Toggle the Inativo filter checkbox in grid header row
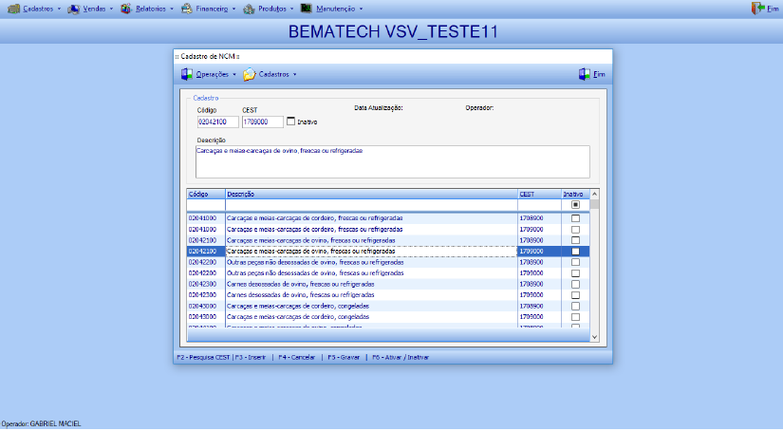The image size is (783, 431). click(x=575, y=205)
